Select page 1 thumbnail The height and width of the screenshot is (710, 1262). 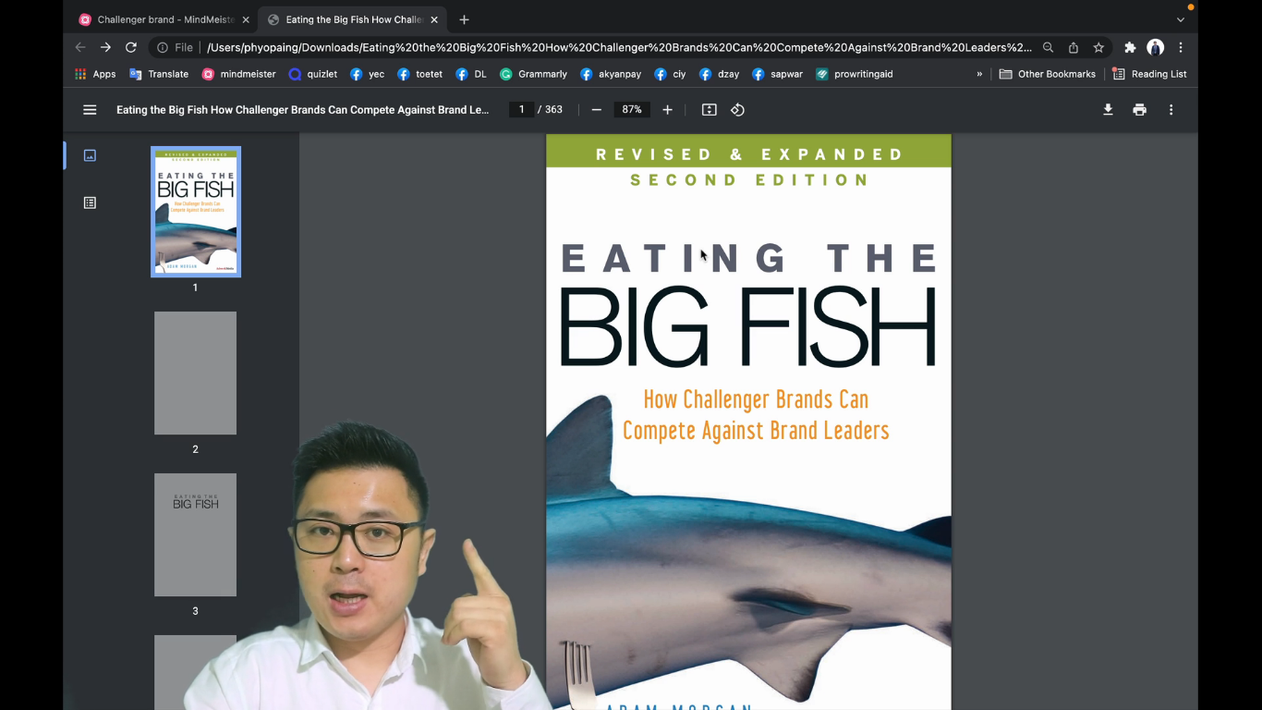point(196,212)
